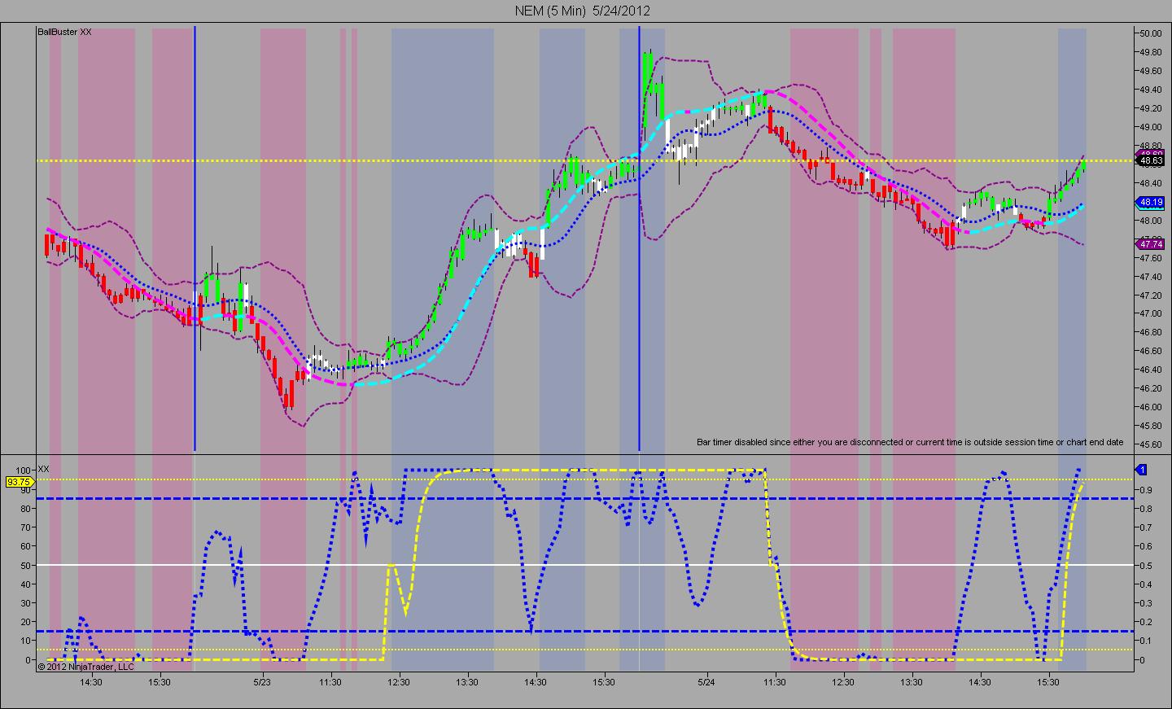Click the 50 label on oscillator left scale
This screenshot has width=1172, height=709.
[x=25, y=566]
